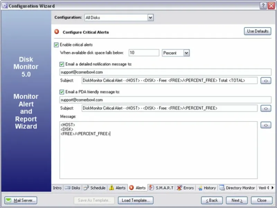This screenshot has height=208, width=277.
Task: Click the envelope icon on Mail Server button
Action: pyautogui.click(x=8, y=200)
